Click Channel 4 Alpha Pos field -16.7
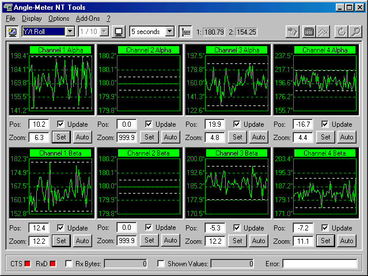 click(x=303, y=124)
